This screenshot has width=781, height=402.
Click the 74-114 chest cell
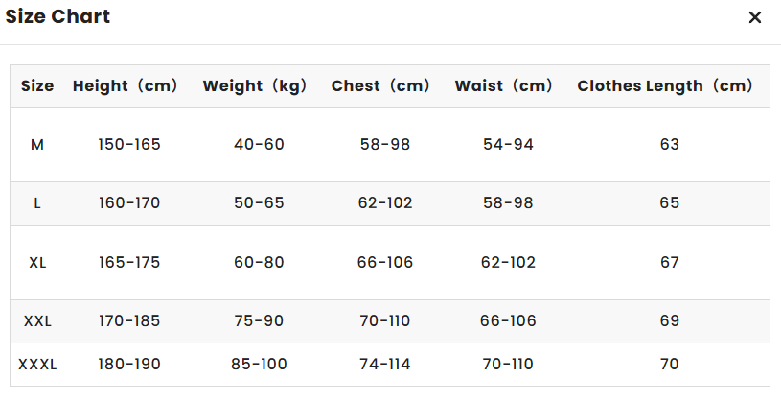click(385, 364)
